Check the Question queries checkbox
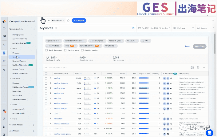Image resolution: width=217 pixels, height=137 pixels. click(x=82, y=50)
